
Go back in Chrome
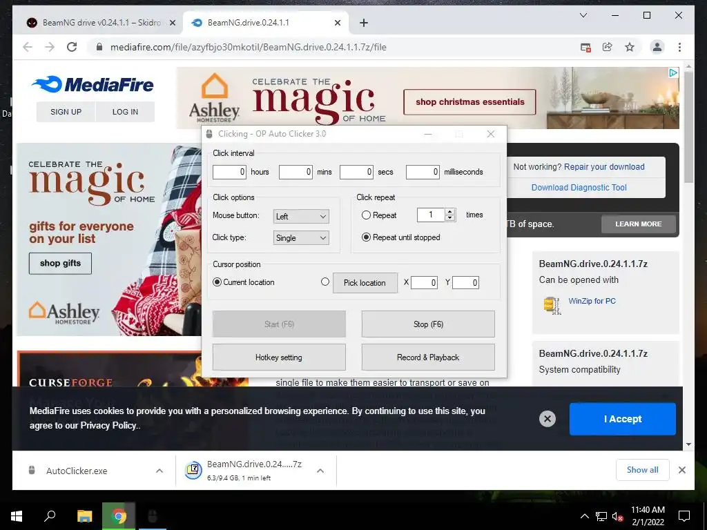tap(28, 47)
